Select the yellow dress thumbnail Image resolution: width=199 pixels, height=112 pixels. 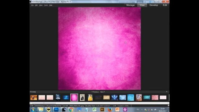tap(90, 97)
